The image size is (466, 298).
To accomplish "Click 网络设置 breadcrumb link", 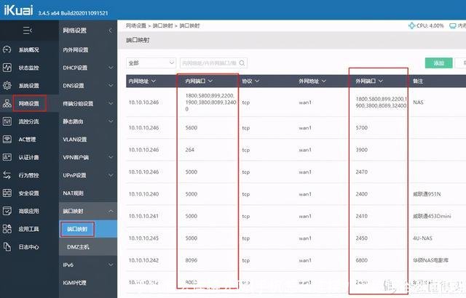I will (139, 25).
